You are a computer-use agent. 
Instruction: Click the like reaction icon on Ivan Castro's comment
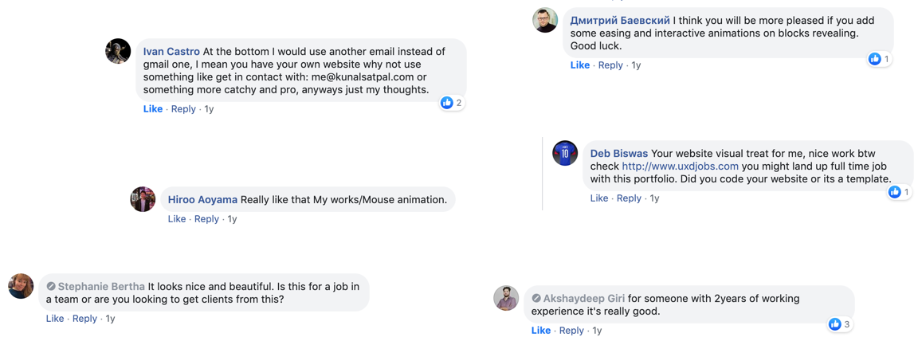tap(447, 103)
